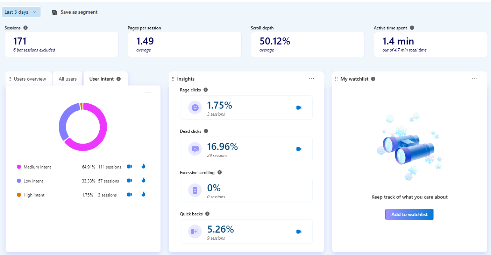Open Low intent session recordings

(x=129, y=180)
